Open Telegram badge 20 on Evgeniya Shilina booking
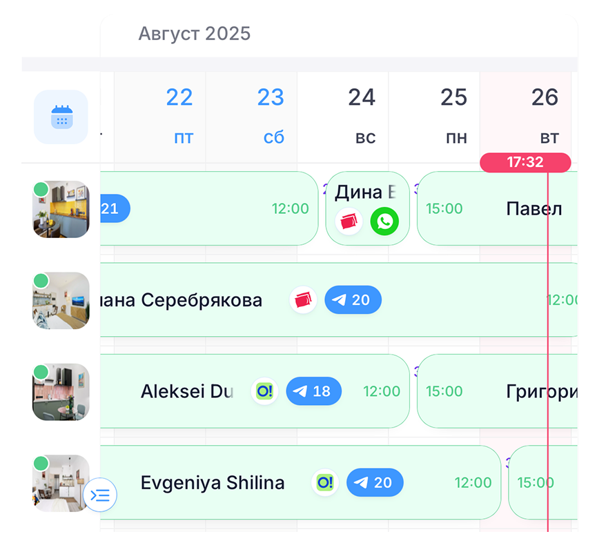Screen dimensions: 597x554 [x=374, y=482]
